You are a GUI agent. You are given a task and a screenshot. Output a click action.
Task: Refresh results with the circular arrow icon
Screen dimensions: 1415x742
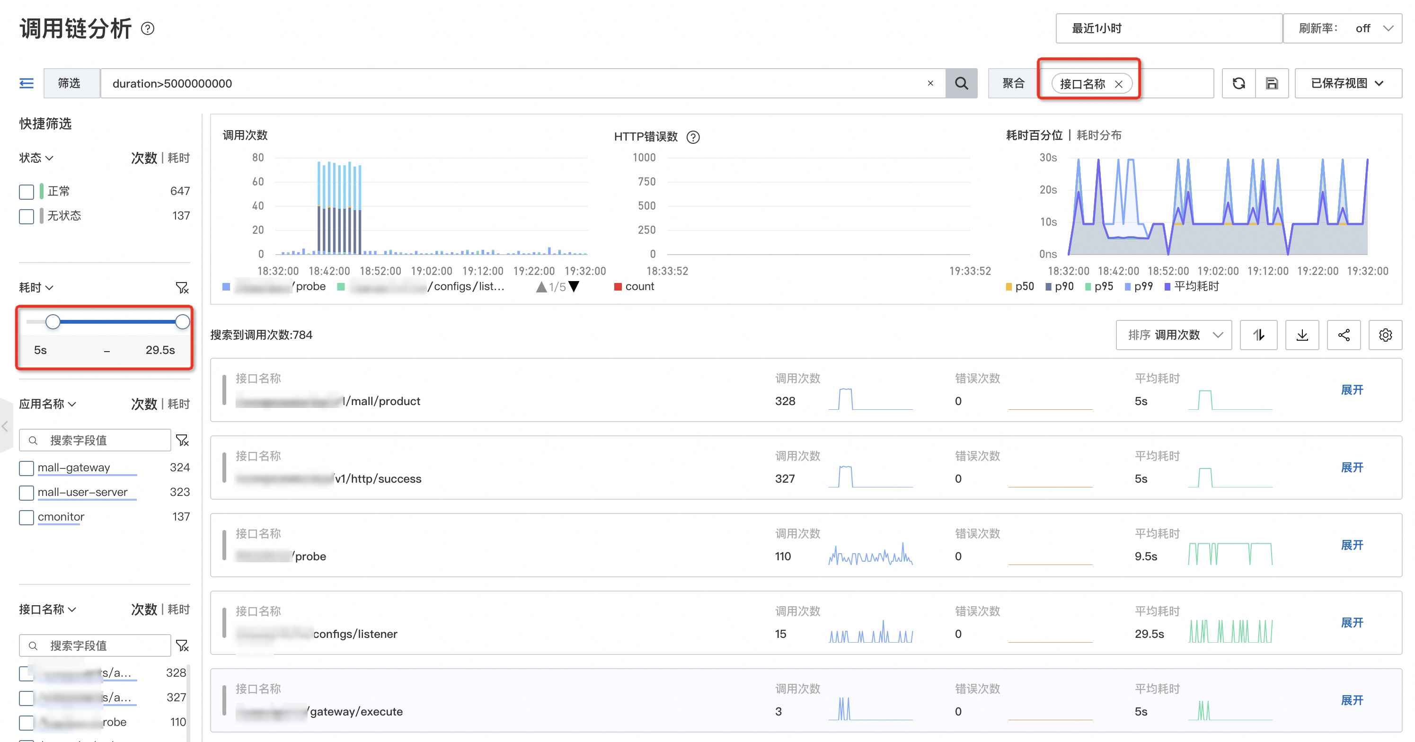coord(1238,83)
